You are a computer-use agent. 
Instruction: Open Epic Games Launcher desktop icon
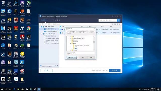[x=3, y=72]
